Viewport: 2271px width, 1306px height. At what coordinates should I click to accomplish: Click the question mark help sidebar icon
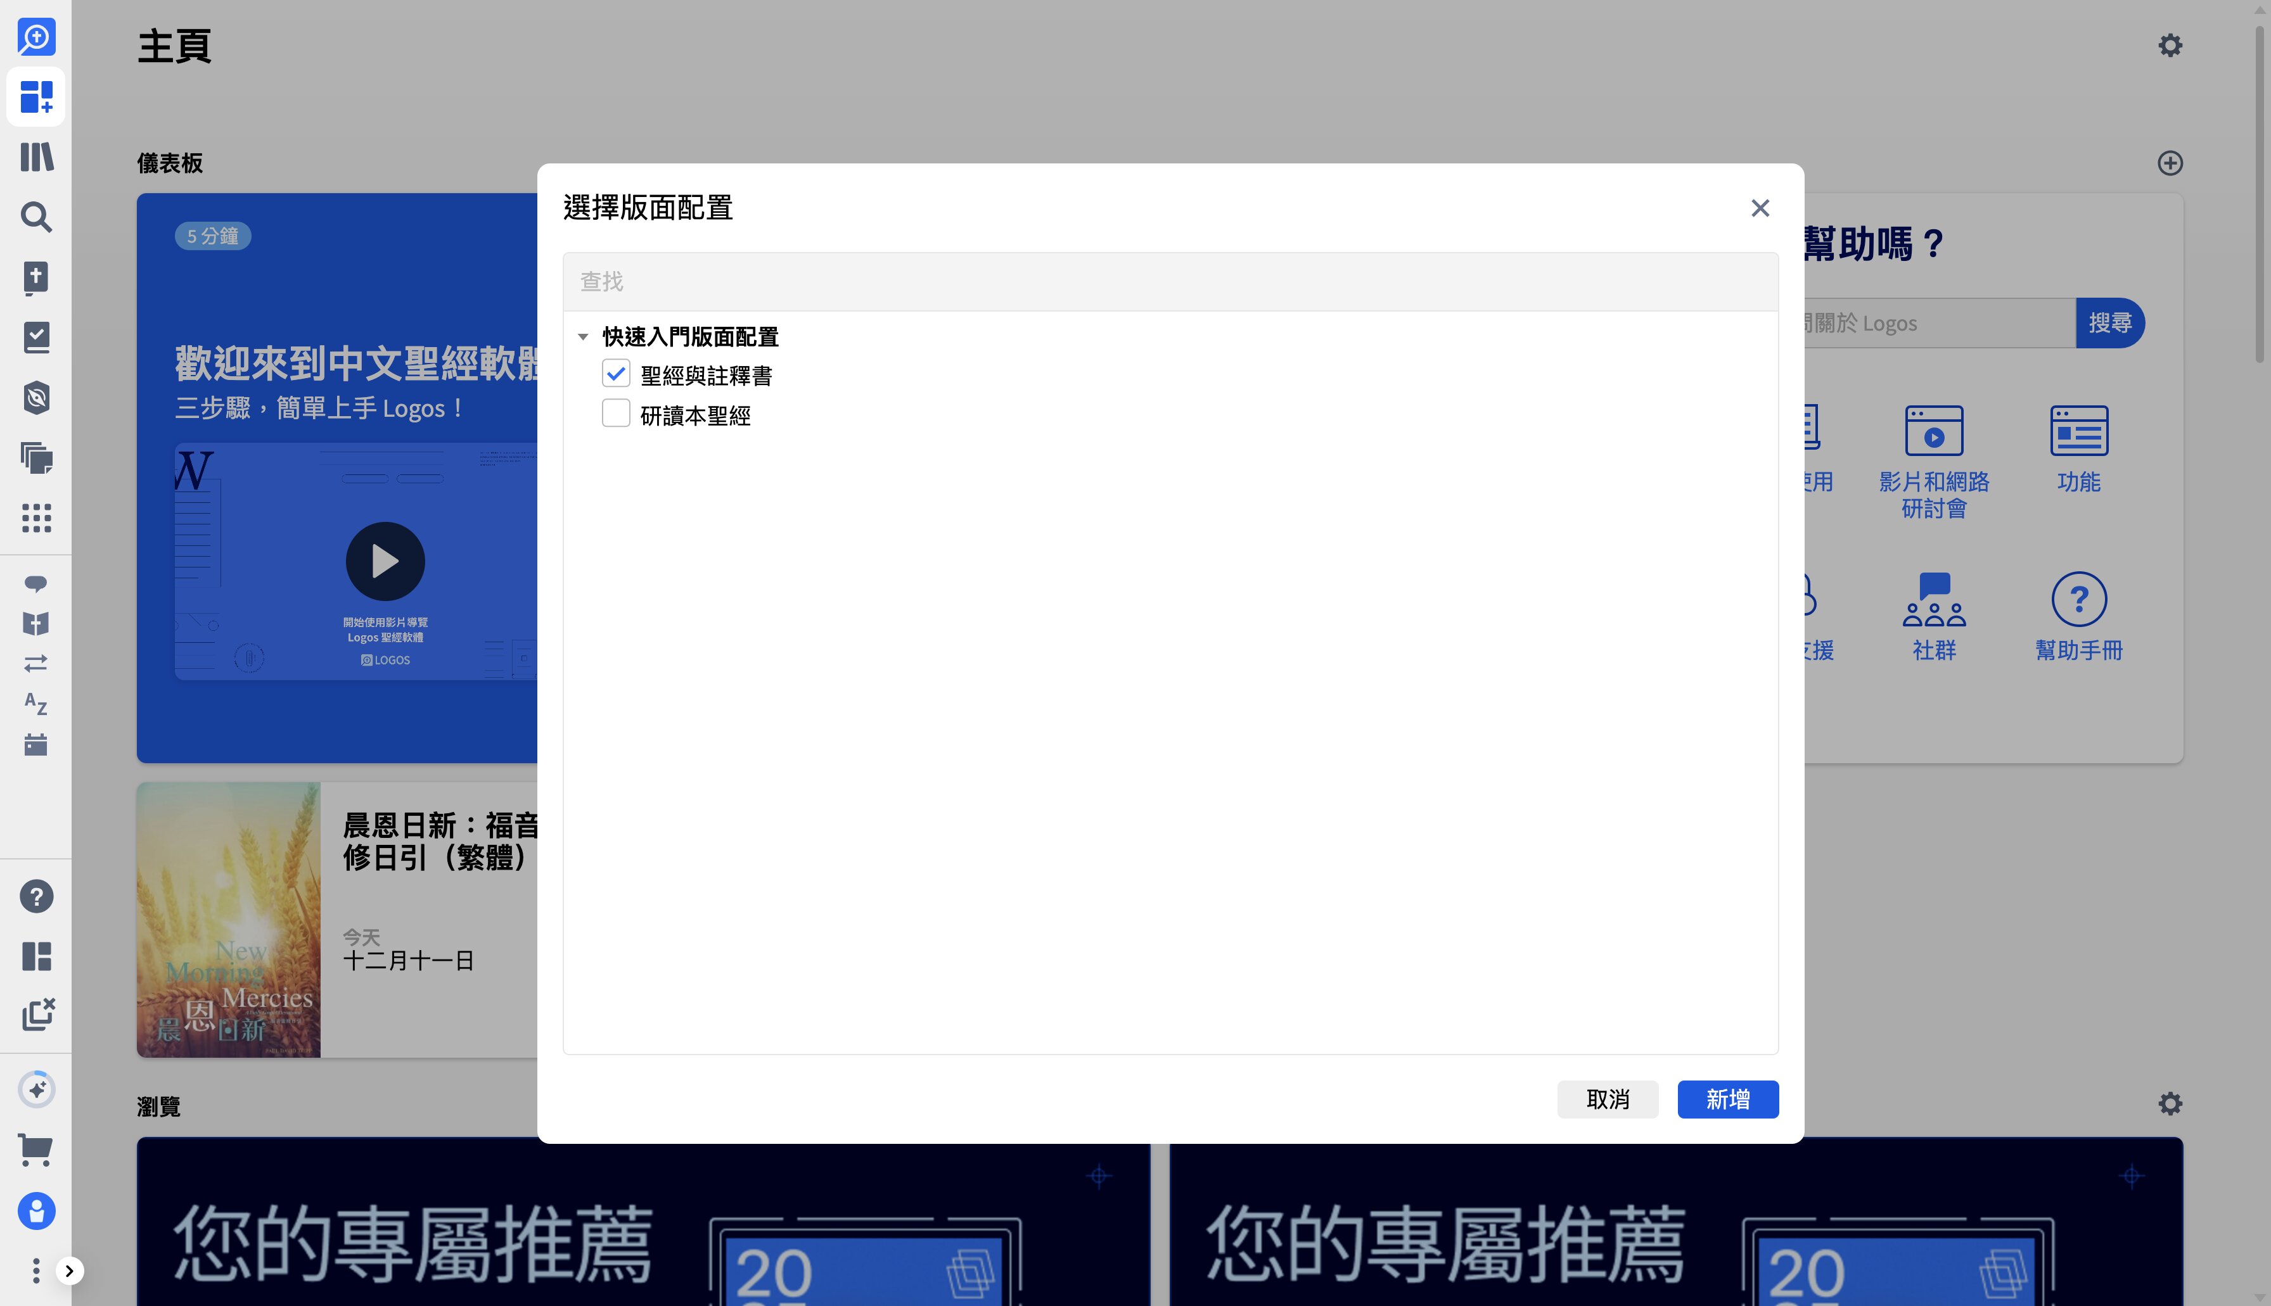(x=36, y=896)
